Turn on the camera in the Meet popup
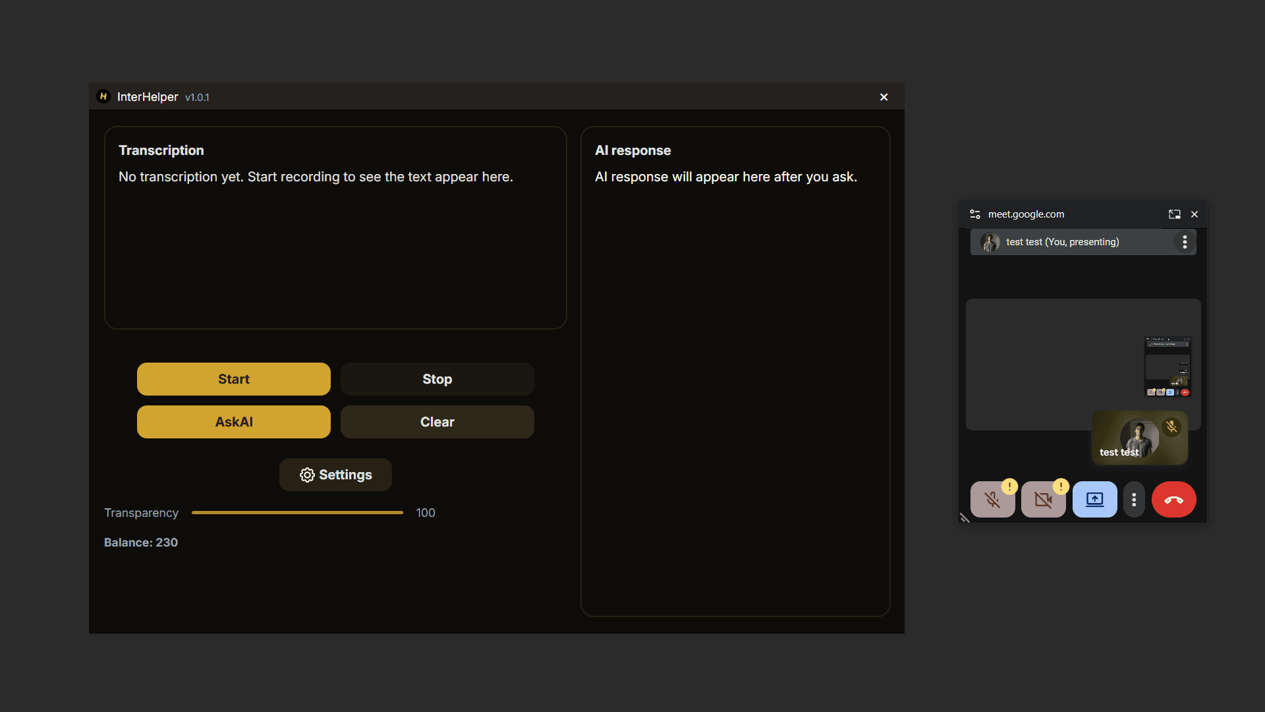 [x=1044, y=499]
